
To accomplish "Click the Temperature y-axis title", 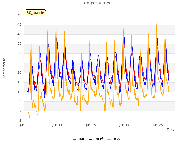I will pyautogui.click(x=4, y=68).
